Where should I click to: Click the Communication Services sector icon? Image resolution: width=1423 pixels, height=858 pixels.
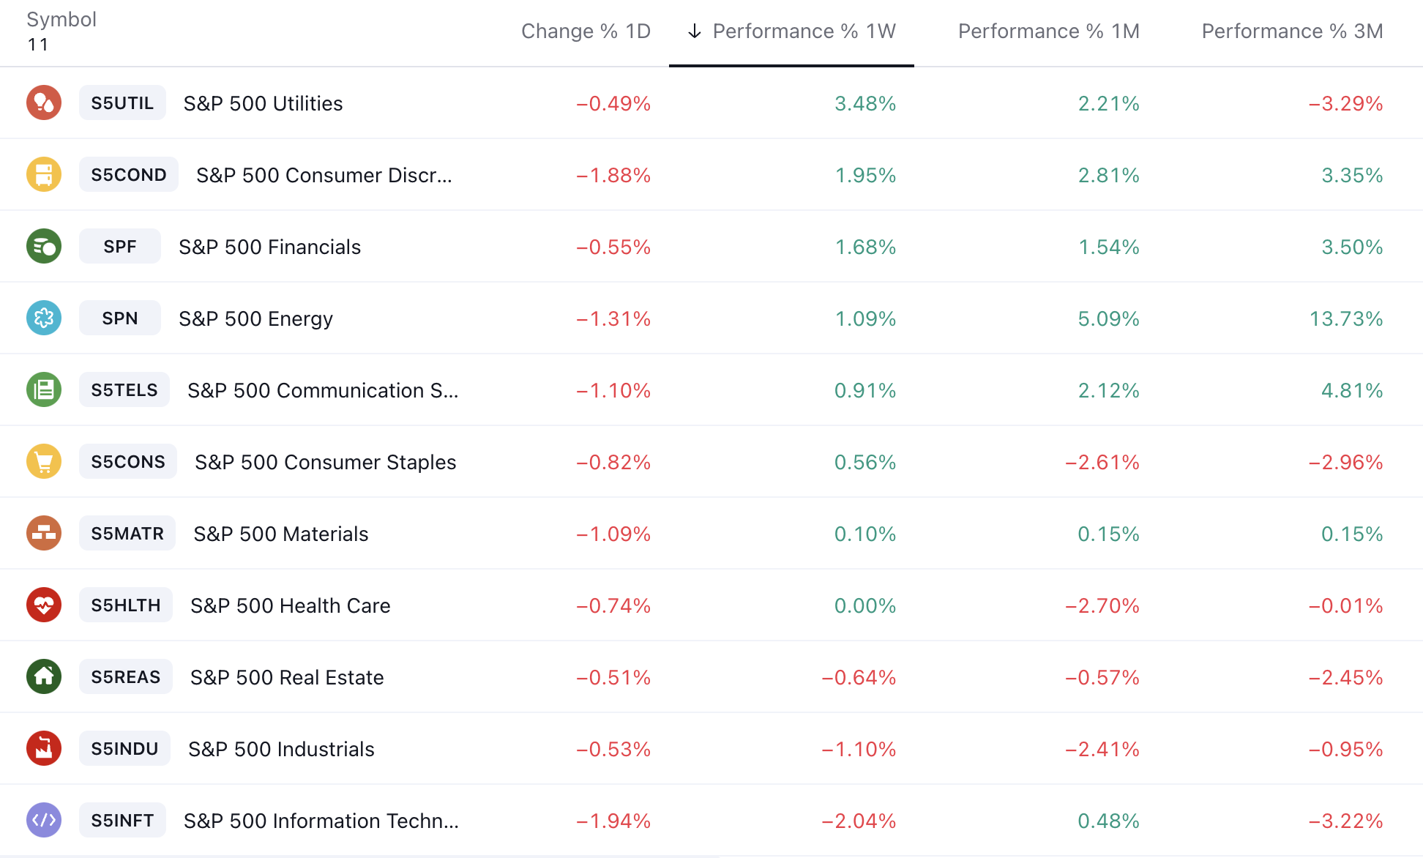(x=44, y=390)
